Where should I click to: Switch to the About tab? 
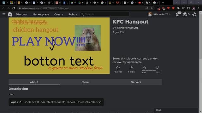34,82
